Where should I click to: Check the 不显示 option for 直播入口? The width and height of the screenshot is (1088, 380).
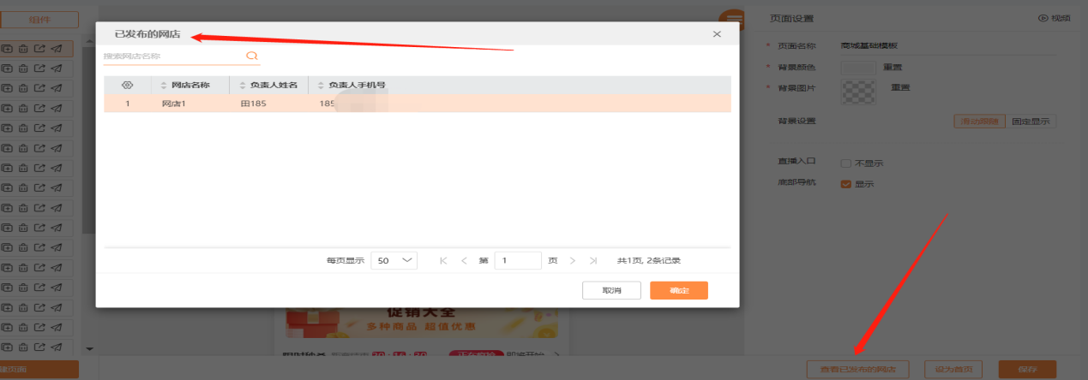pos(845,163)
